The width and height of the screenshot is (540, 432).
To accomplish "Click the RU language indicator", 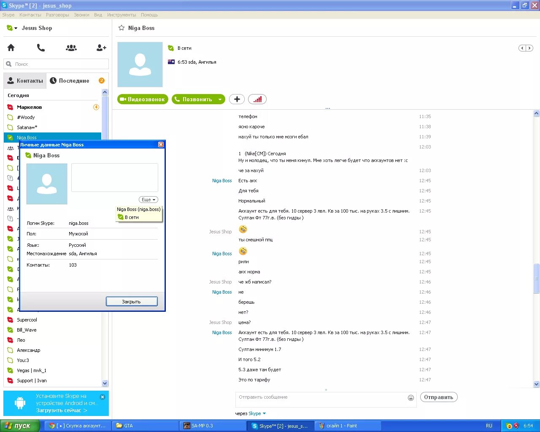I will 489,426.
